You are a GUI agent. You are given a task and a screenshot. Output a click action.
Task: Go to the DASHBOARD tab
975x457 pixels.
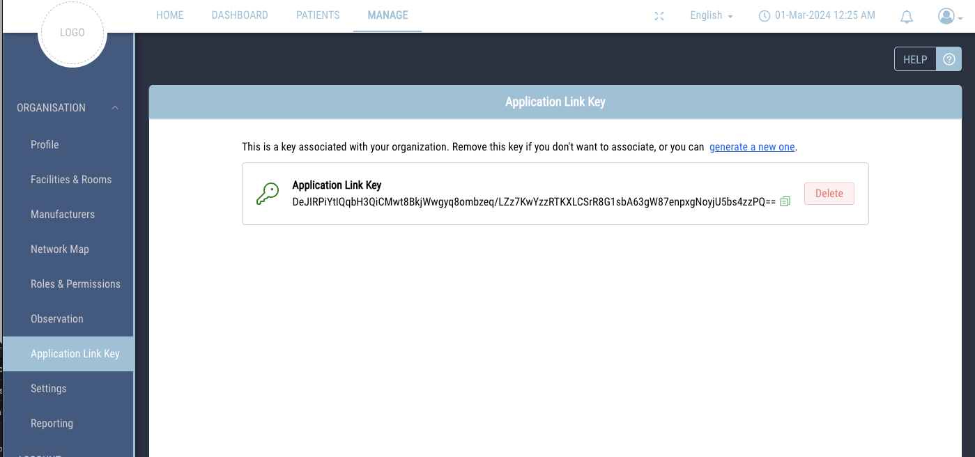pos(240,15)
